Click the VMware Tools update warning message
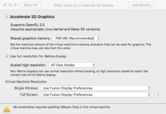The width and height of the screenshot is (166, 114). tap(62, 107)
